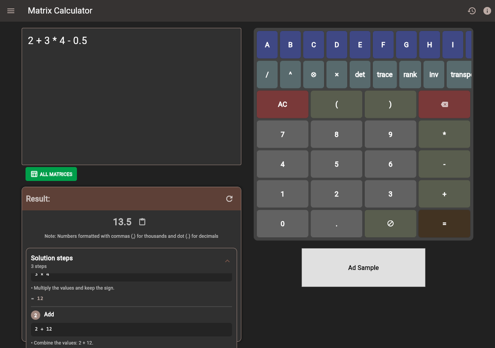Tap the number 7 key
This screenshot has height=348, width=495.
click(x=283, y=134)
